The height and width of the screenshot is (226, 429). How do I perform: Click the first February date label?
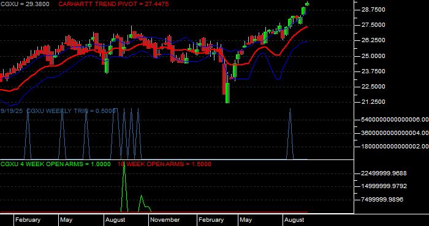28,220
